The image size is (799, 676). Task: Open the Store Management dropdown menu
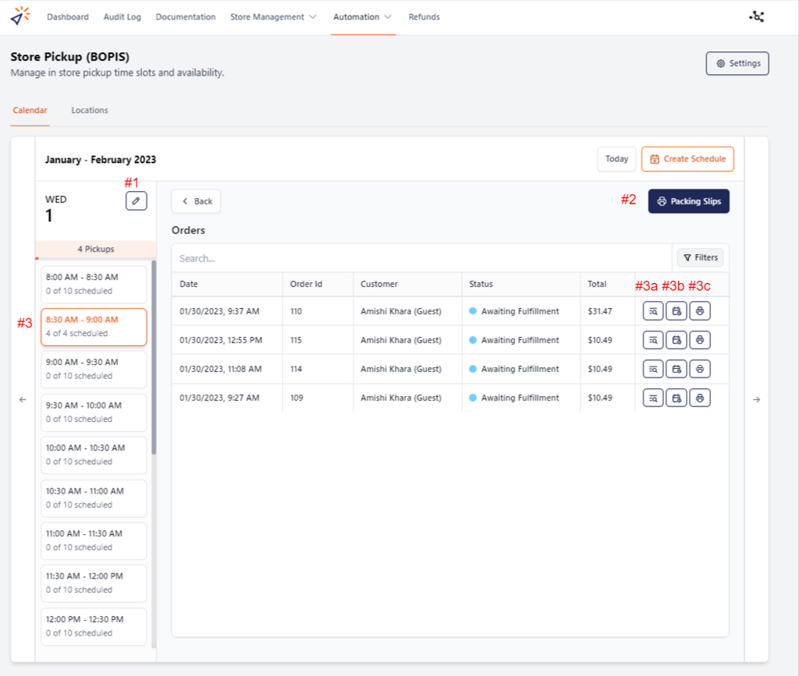point(273,17)
